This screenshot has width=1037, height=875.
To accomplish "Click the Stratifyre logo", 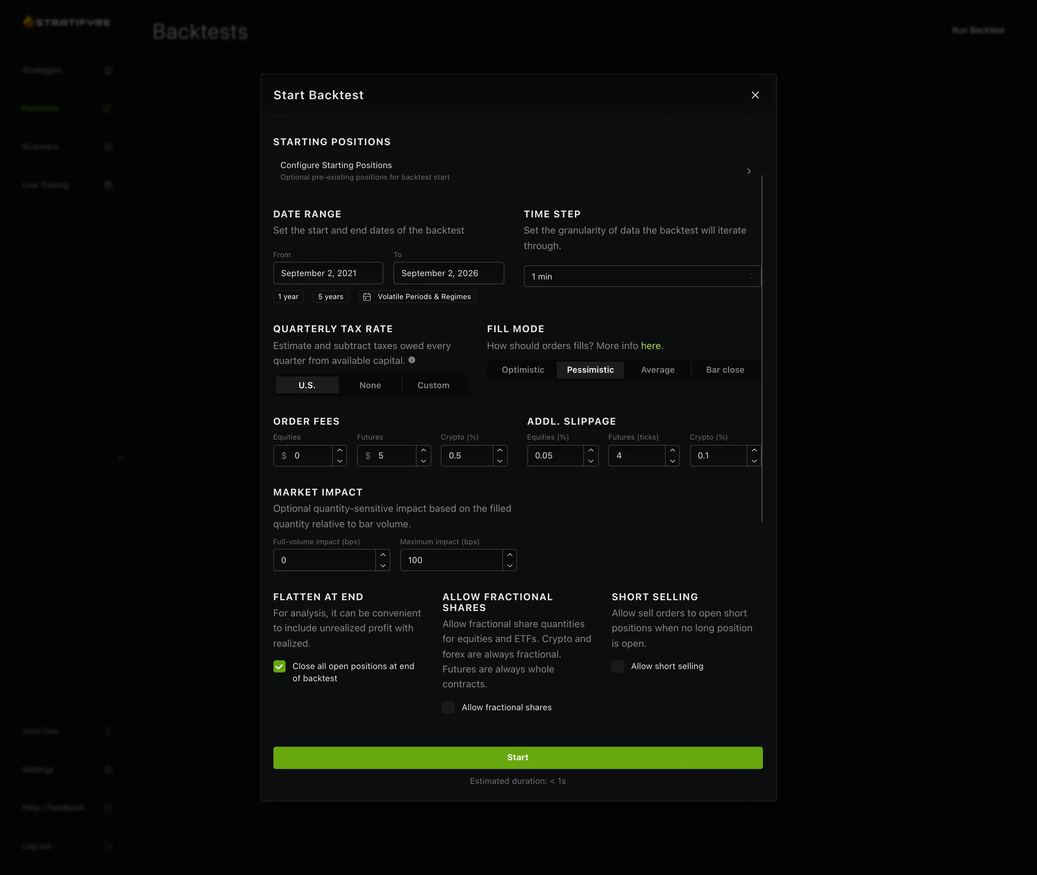I will click(x=67, y=22).
